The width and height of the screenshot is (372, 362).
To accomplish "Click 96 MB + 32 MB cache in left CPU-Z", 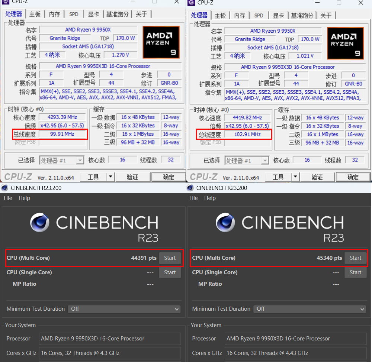I will tap(138, 142).
